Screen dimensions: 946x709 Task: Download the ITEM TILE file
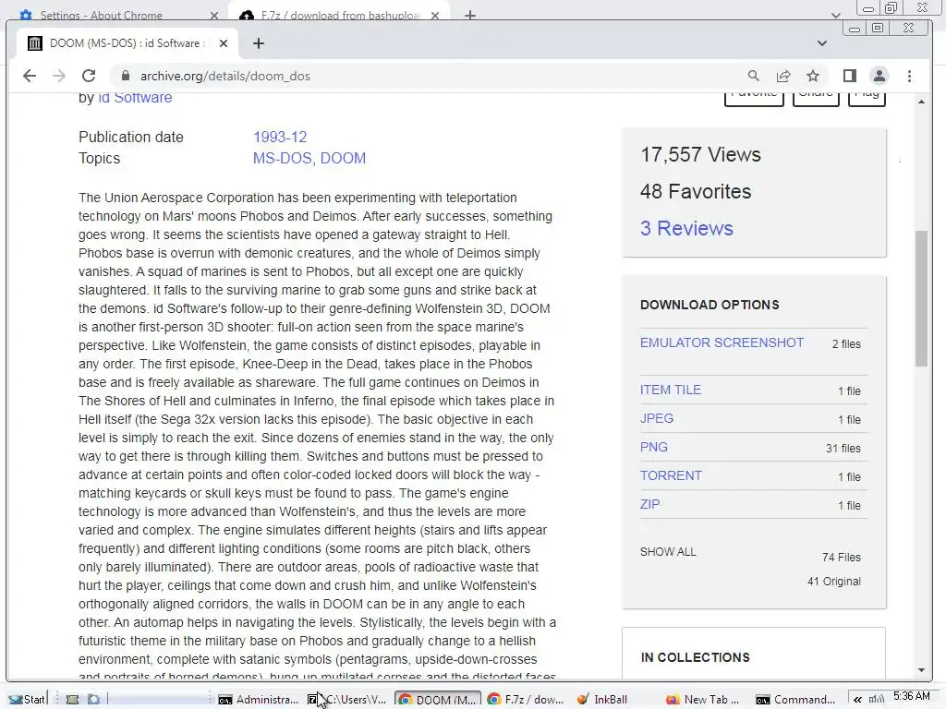tap(671, 391)
